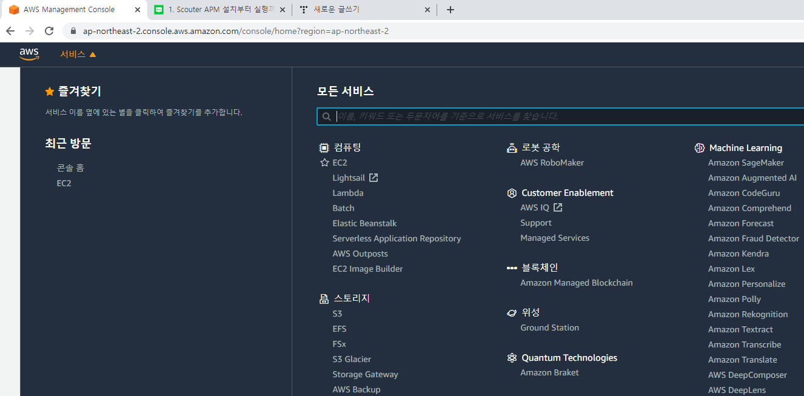Screen dimensions: 804x396
Task: Open AWS DeepComposer
Action: coord(748,375)
